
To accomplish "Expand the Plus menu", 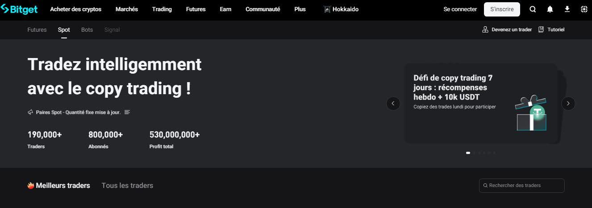I will point(300,9).
